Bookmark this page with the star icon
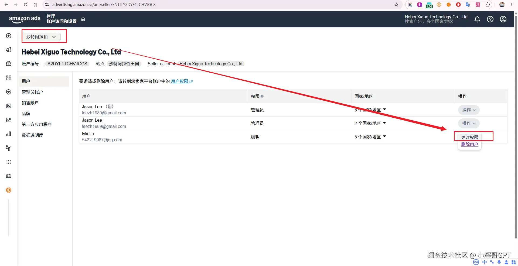The image size is (518, 266). click(x=396, y=5)
